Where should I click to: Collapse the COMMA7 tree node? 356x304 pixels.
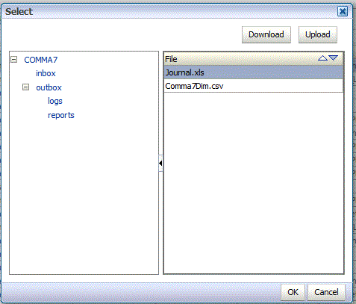pyautogui.click(x=14, y=60)
